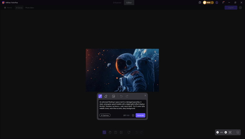Image resolution: width=245 pixels, height=139 pixels.
Task: Select the brush pencil tool in prompt panel
Action: click(100, 96)
